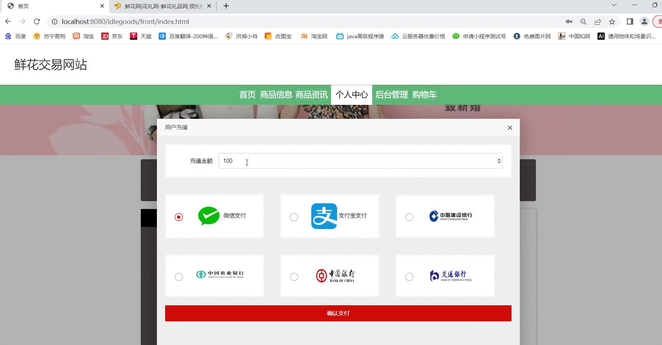
Task: Click the share page icon
Action: pos(598,21)
